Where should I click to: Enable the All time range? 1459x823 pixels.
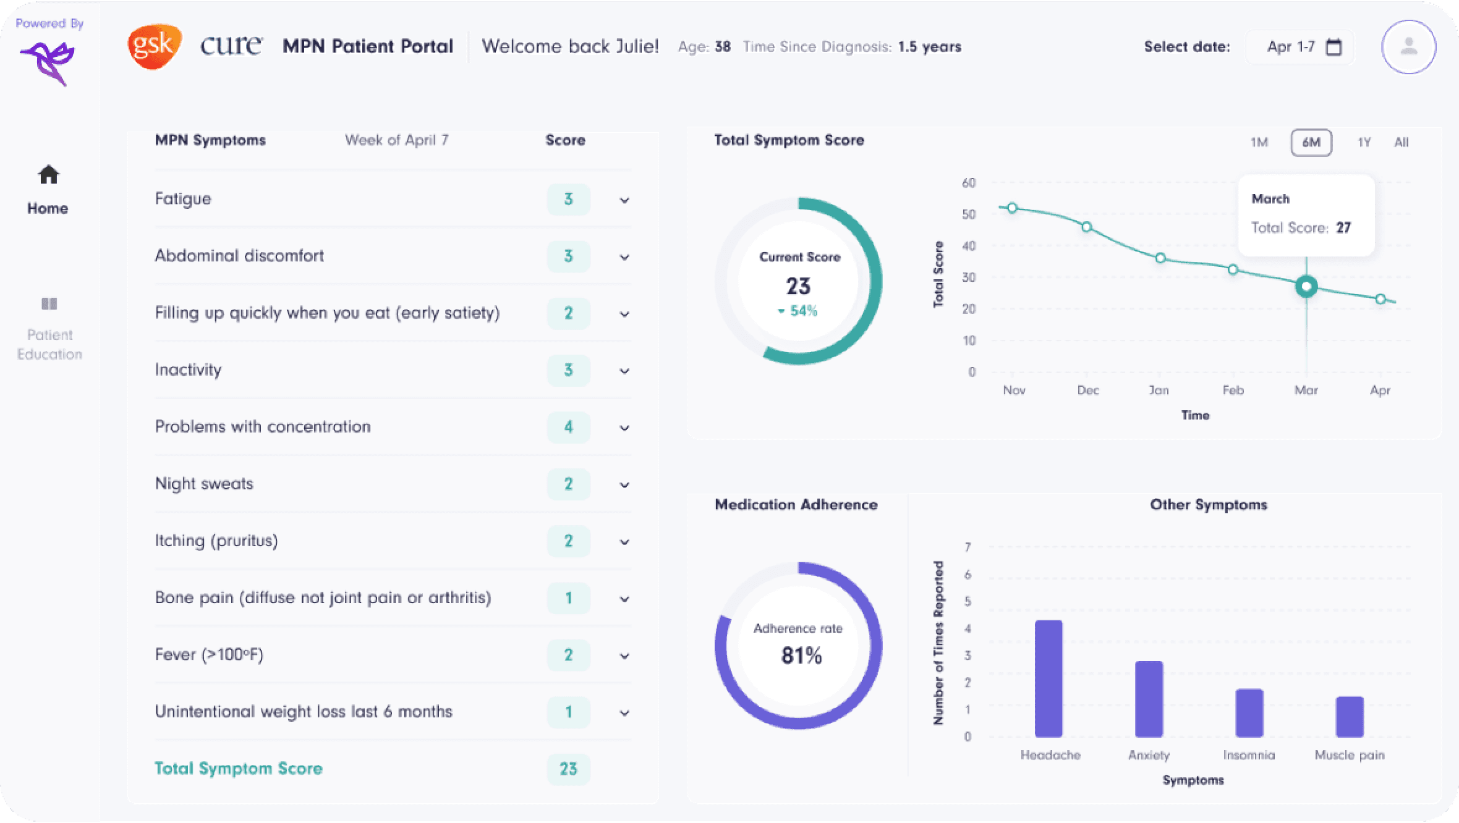click(x=1402, y=142)
